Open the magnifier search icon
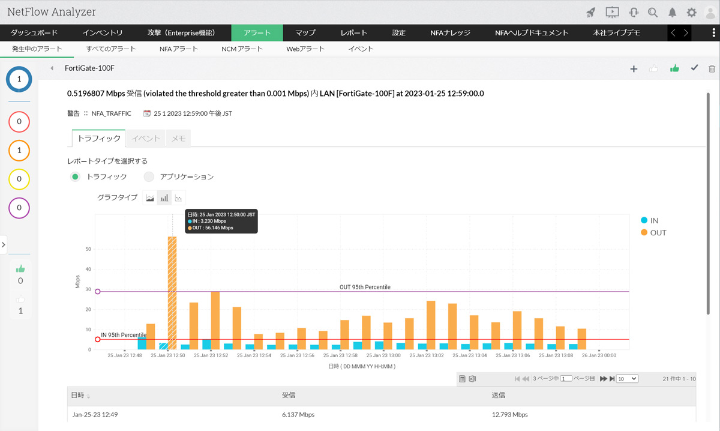The width and height of the screenshot is (720, 431). point(653,12)
